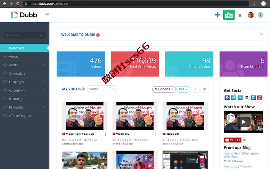The image size is (270, 169).
Task: Click the browser address bar
Action: pyautogui.click(x=136, y=3)
